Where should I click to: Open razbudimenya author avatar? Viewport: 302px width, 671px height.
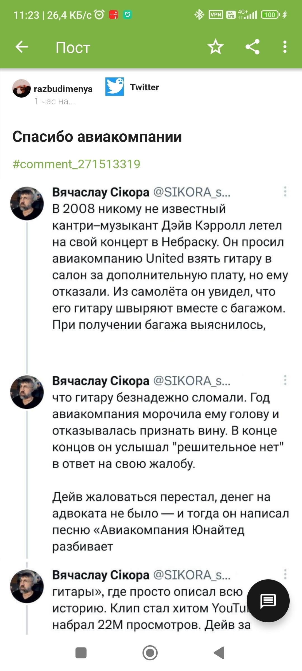22,88
